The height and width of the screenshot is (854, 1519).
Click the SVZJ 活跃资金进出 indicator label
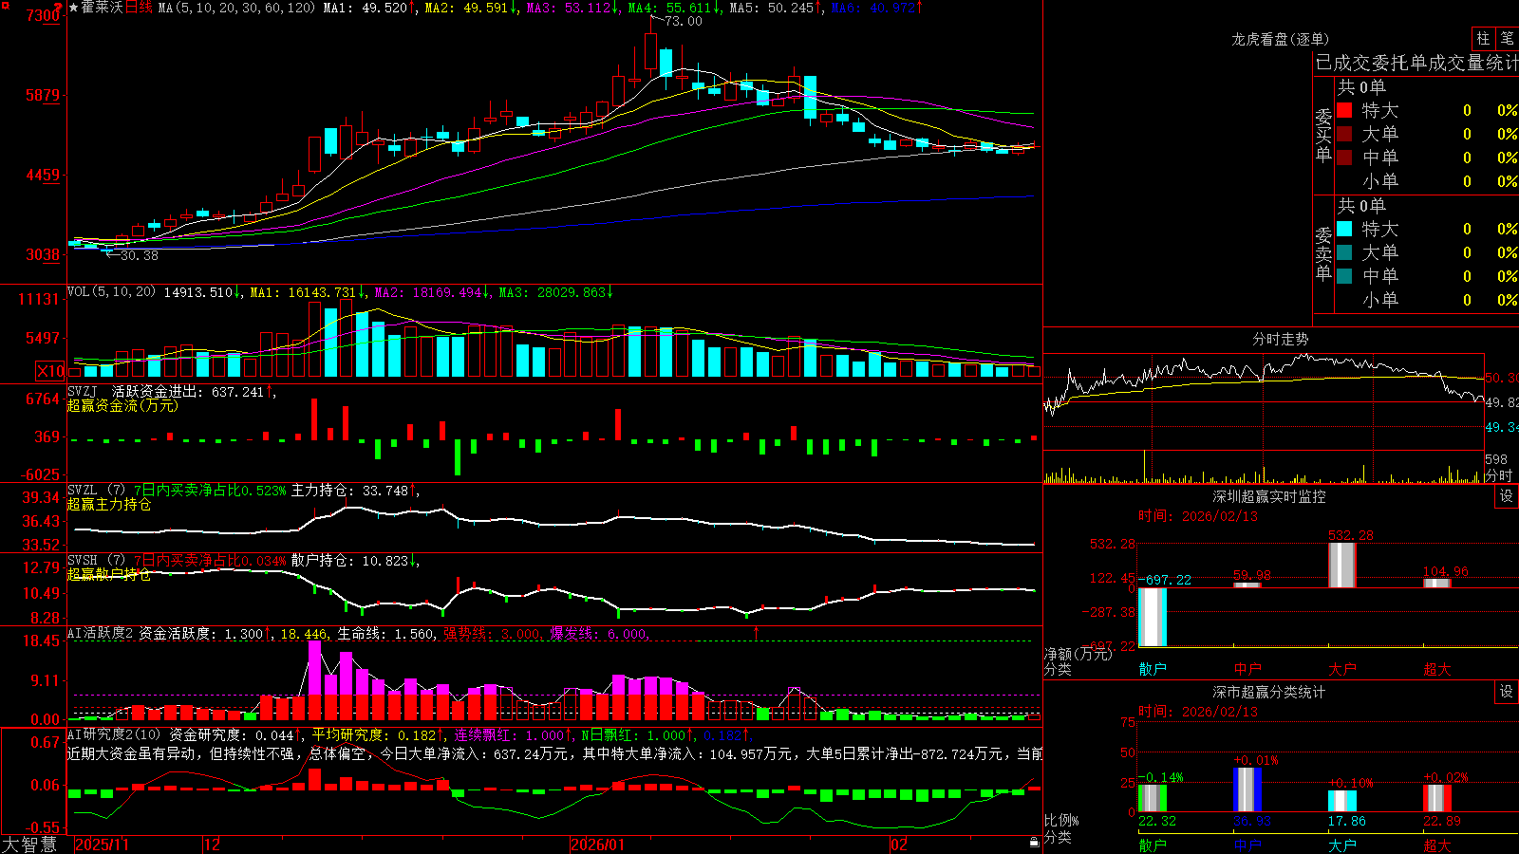pyautogui.click(x=135, y=392)
